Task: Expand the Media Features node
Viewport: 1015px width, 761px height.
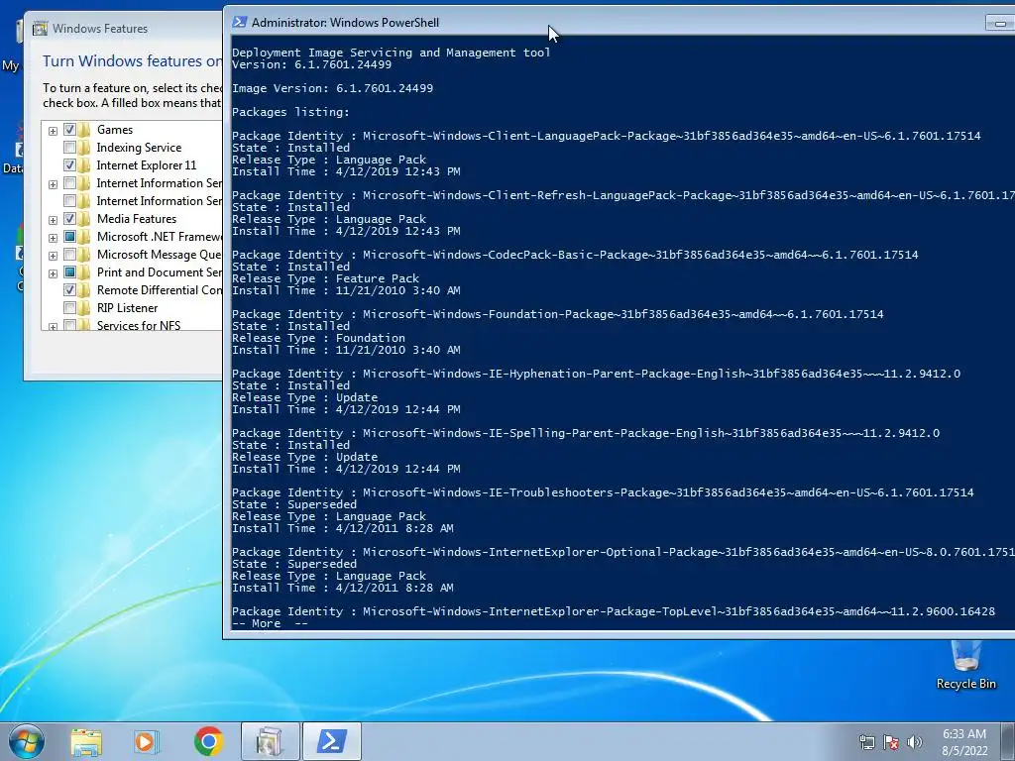Action: point(54,220)
